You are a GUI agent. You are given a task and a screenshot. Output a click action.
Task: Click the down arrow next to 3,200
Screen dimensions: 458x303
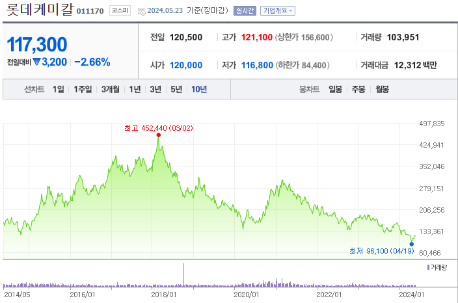(36, 62)
